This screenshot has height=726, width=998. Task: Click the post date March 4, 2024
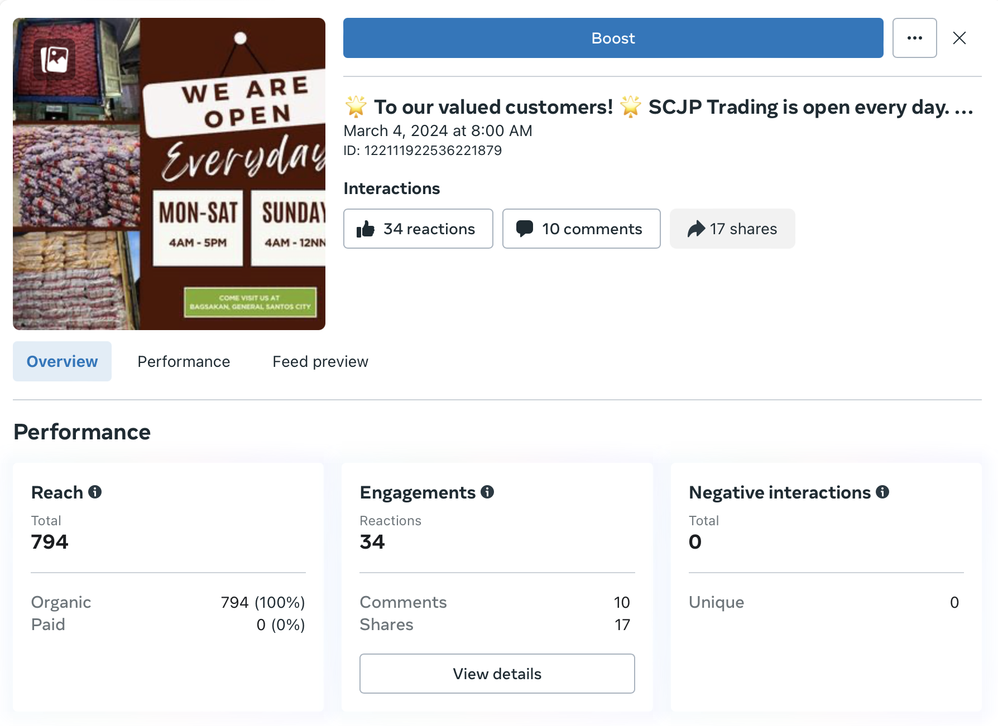point(438,130)
